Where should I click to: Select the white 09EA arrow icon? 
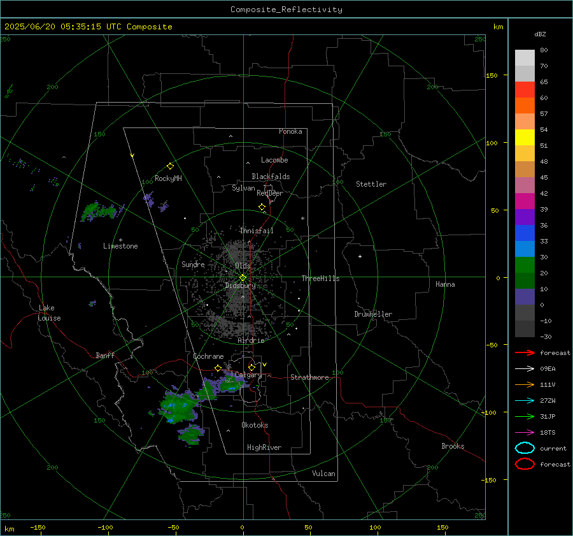(x=525, y=368)
